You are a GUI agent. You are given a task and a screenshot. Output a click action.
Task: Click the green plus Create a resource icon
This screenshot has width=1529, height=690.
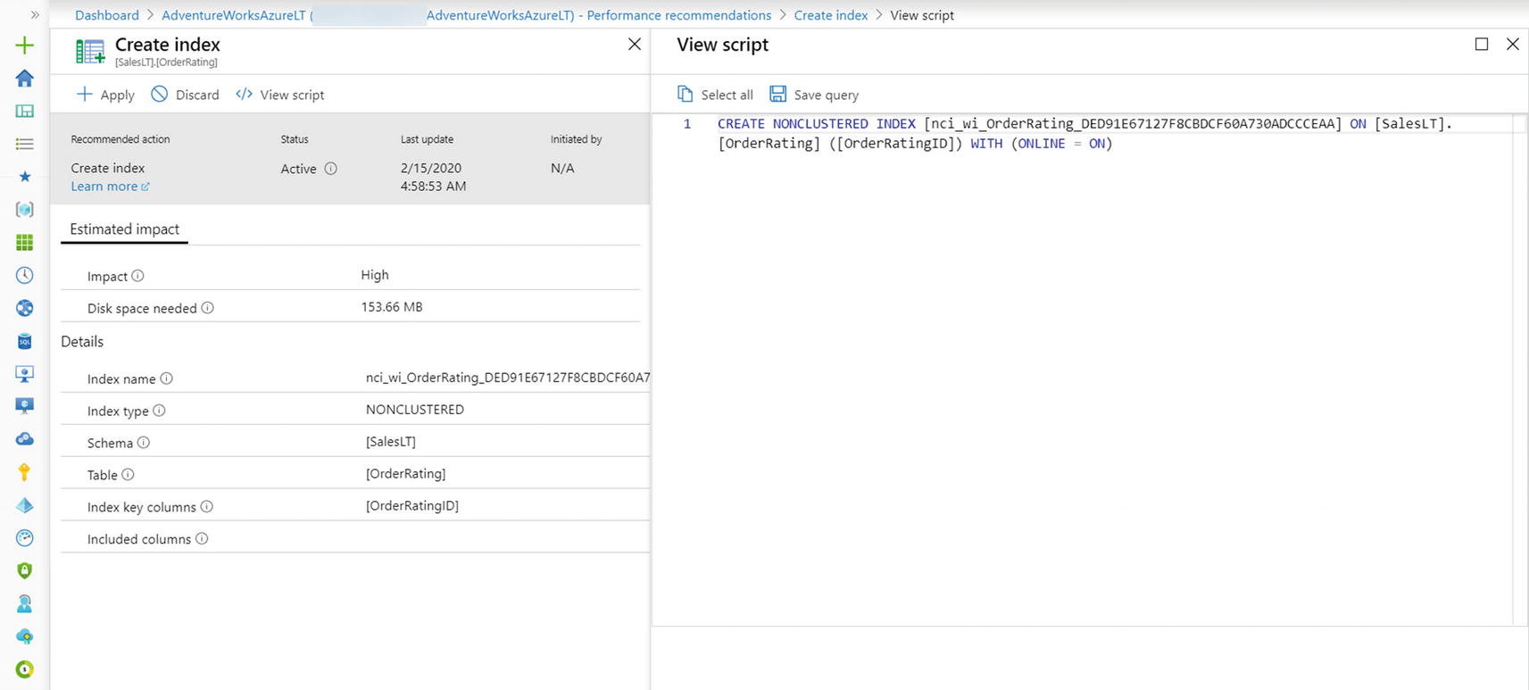click(25, 46)
